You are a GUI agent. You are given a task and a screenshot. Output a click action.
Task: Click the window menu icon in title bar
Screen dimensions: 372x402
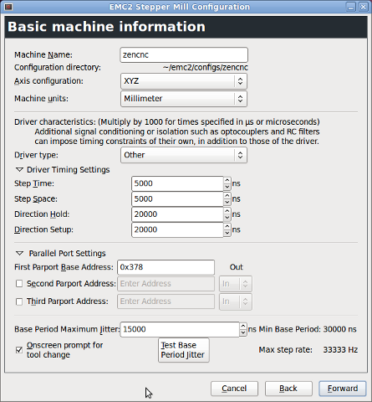[x=8, y=7]
